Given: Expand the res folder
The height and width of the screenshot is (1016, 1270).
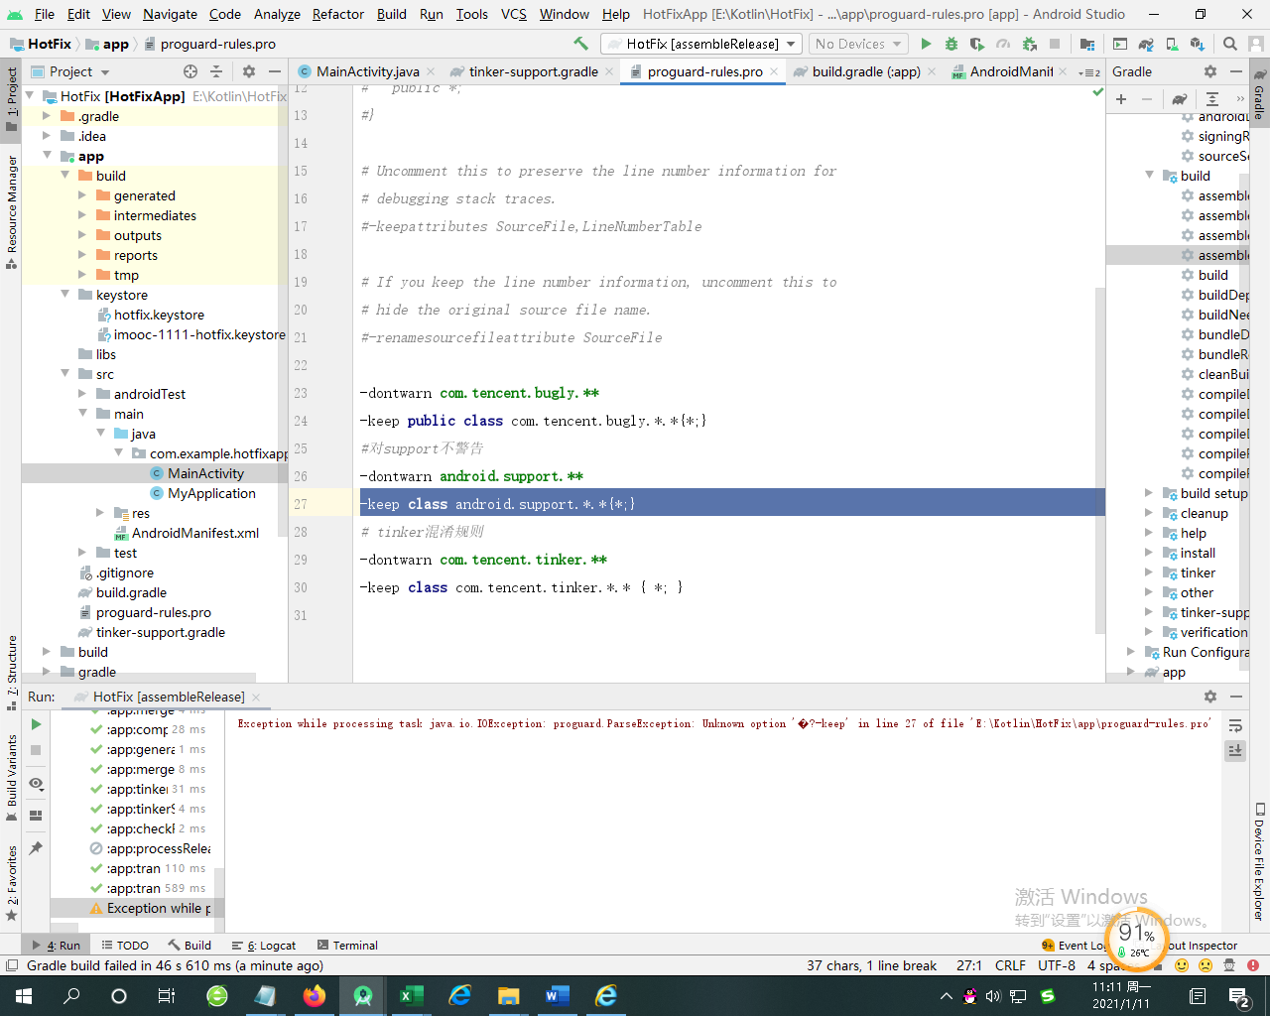Looking at the screenshot, I should pos(100,513).
